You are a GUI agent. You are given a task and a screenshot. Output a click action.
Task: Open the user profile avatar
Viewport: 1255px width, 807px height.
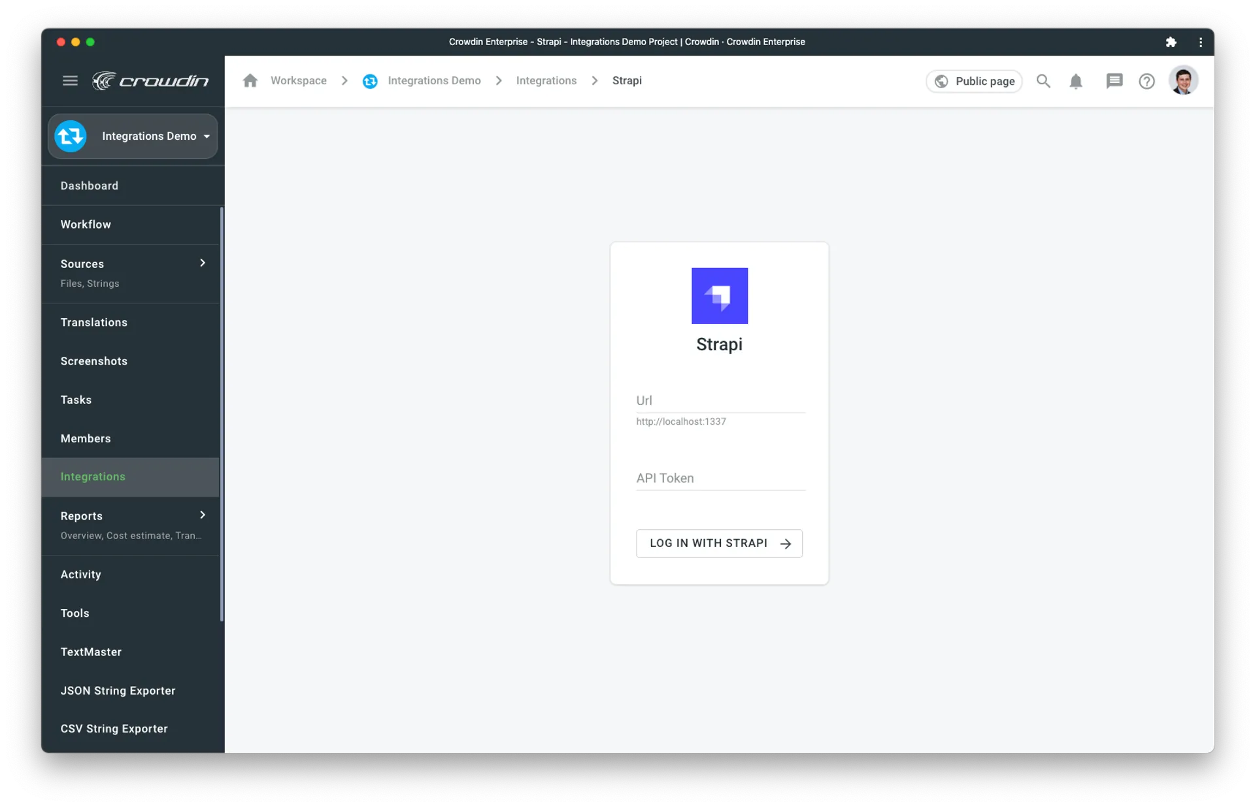tap(1183, 80)
